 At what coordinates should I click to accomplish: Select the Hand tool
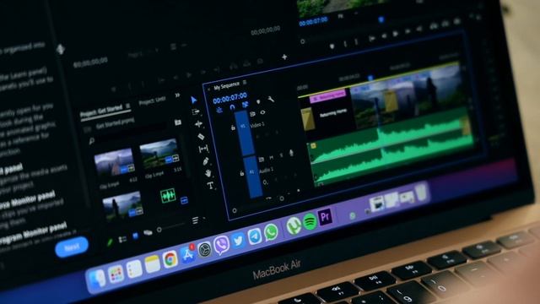click(x=208, y=173)
